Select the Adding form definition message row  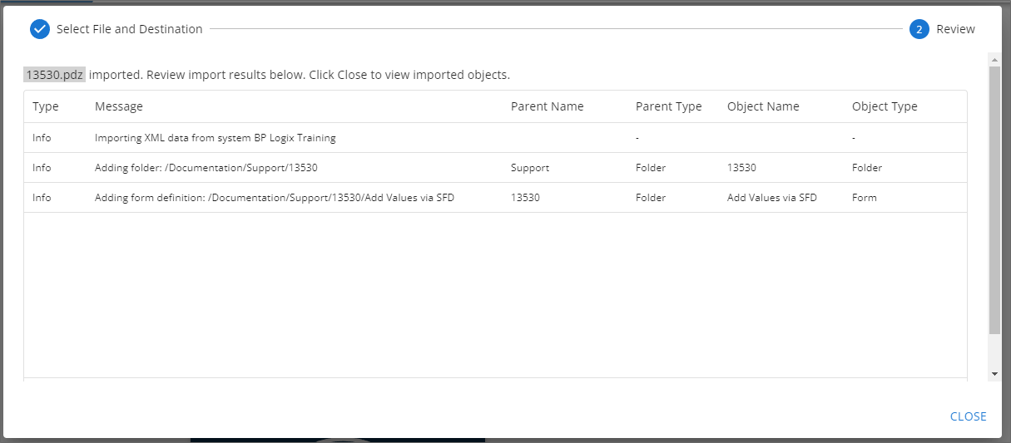[x=274, y=198]
